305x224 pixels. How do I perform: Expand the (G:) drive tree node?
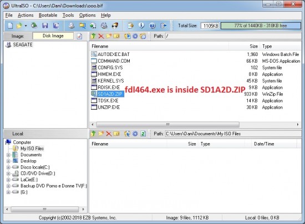click(x=8, y=192)
